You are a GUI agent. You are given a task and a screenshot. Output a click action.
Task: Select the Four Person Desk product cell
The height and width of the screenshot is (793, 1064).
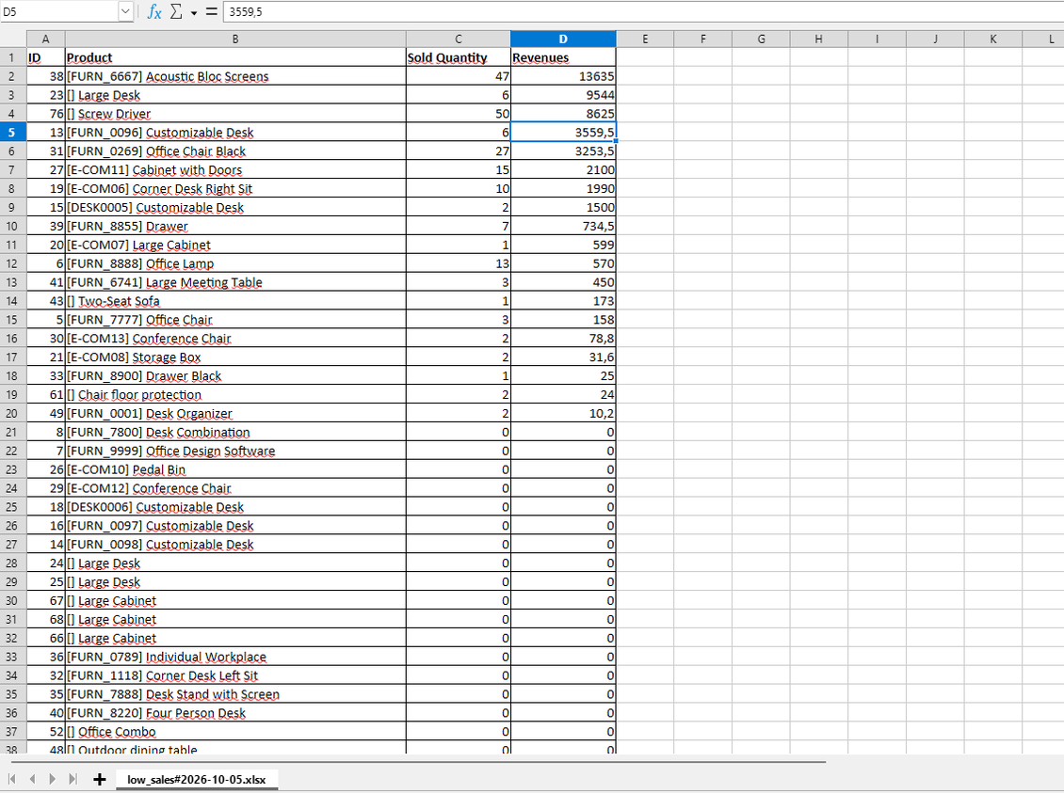(235, 713)
